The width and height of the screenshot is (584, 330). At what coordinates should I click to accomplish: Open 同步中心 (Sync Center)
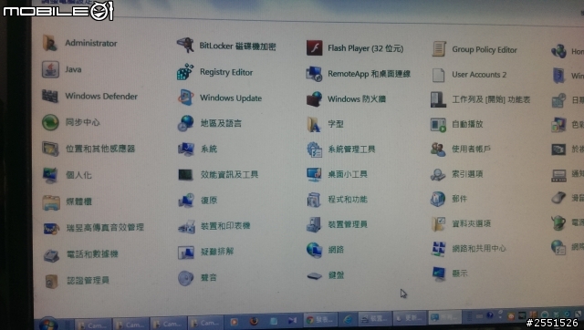point(71,122)
